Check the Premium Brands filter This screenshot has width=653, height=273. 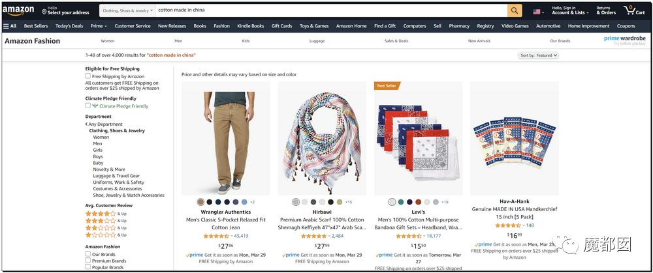[88, 261]
